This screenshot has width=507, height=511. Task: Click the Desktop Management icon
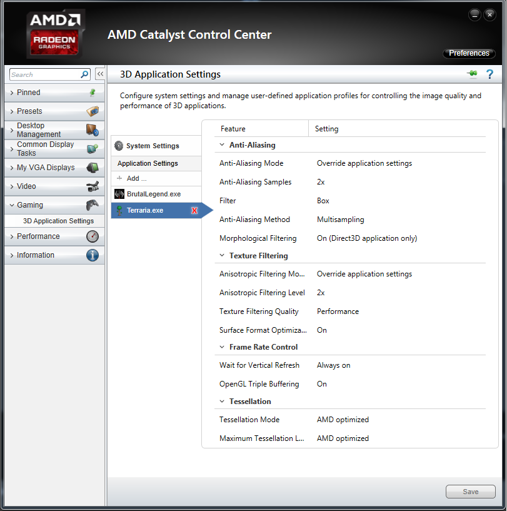pos(93,130)
